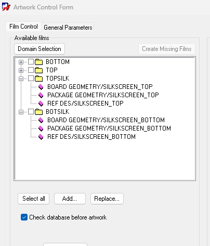Uncheck Check database before artwork
This screenshot has width=210, height=246.
pyautogui.click(x=24, y=217)
